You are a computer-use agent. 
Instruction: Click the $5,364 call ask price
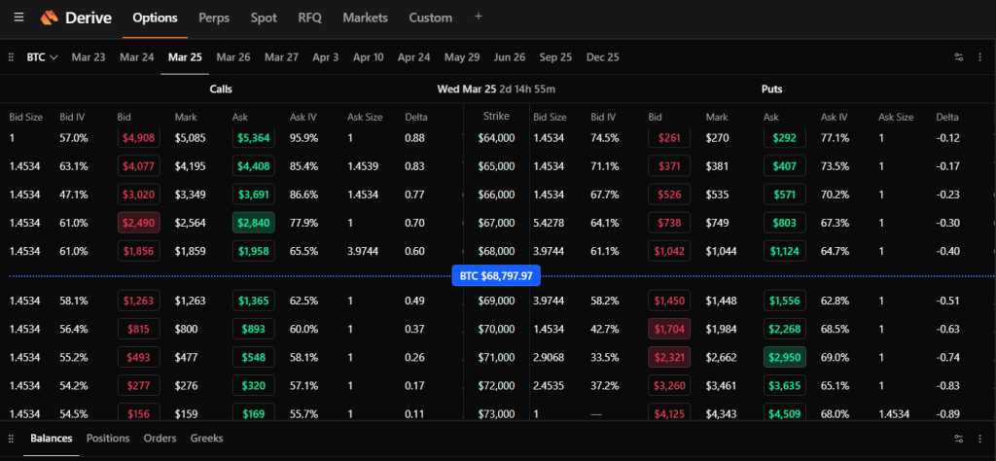[x=253, y=138]
